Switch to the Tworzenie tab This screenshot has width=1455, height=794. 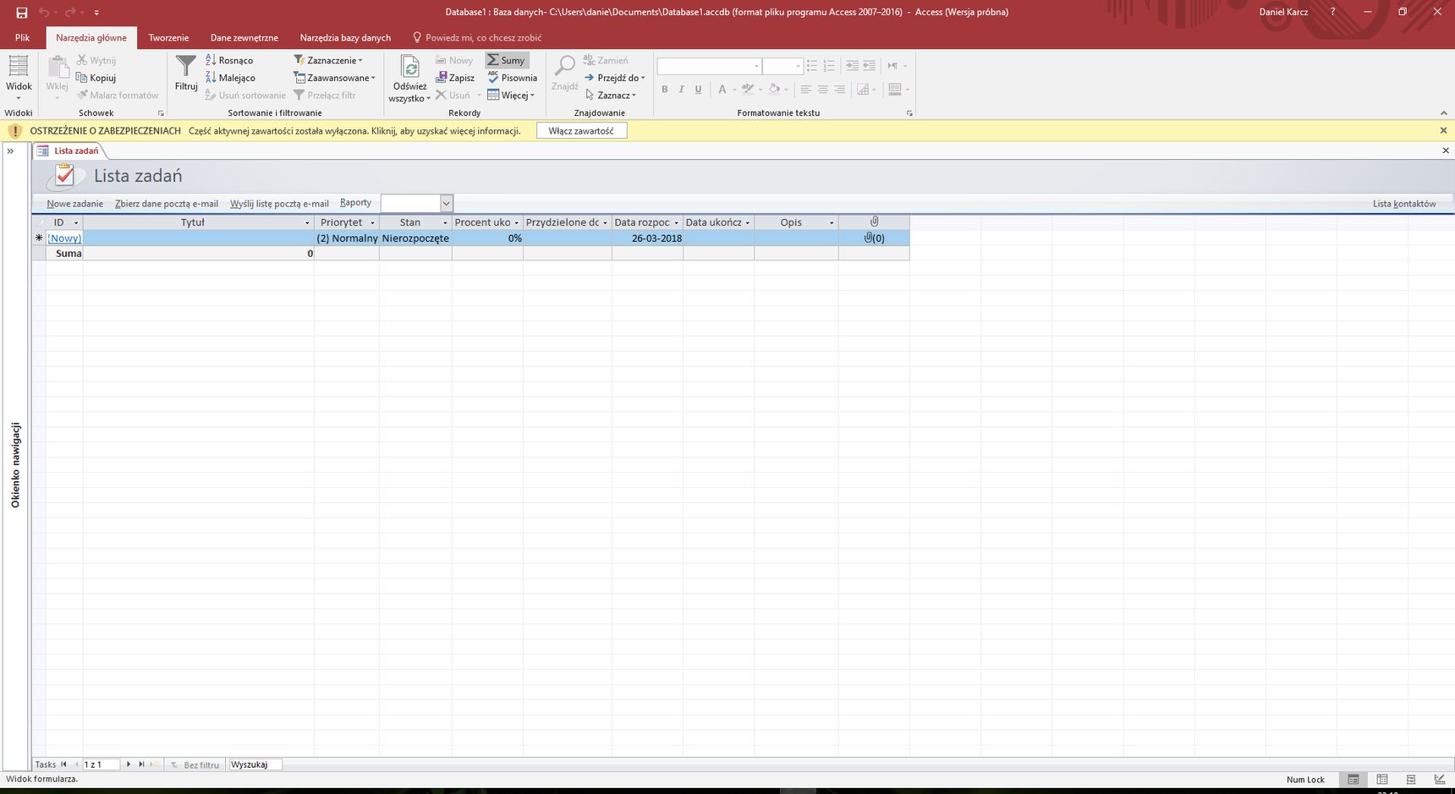[x=168, y=38]
